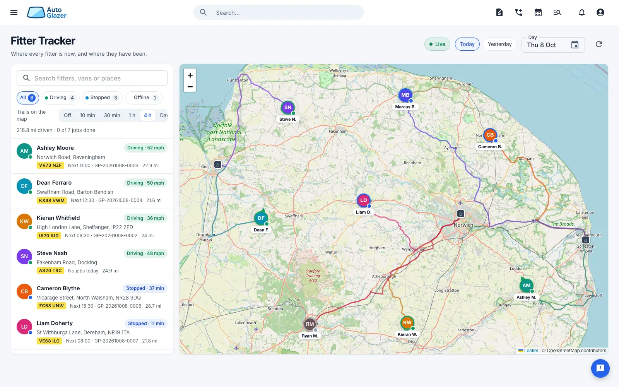Image resolution: width=619 pixels, height=387 pixels.
Task: Go to Auto Glazer home logo
Action: click(x=47, y=12)
